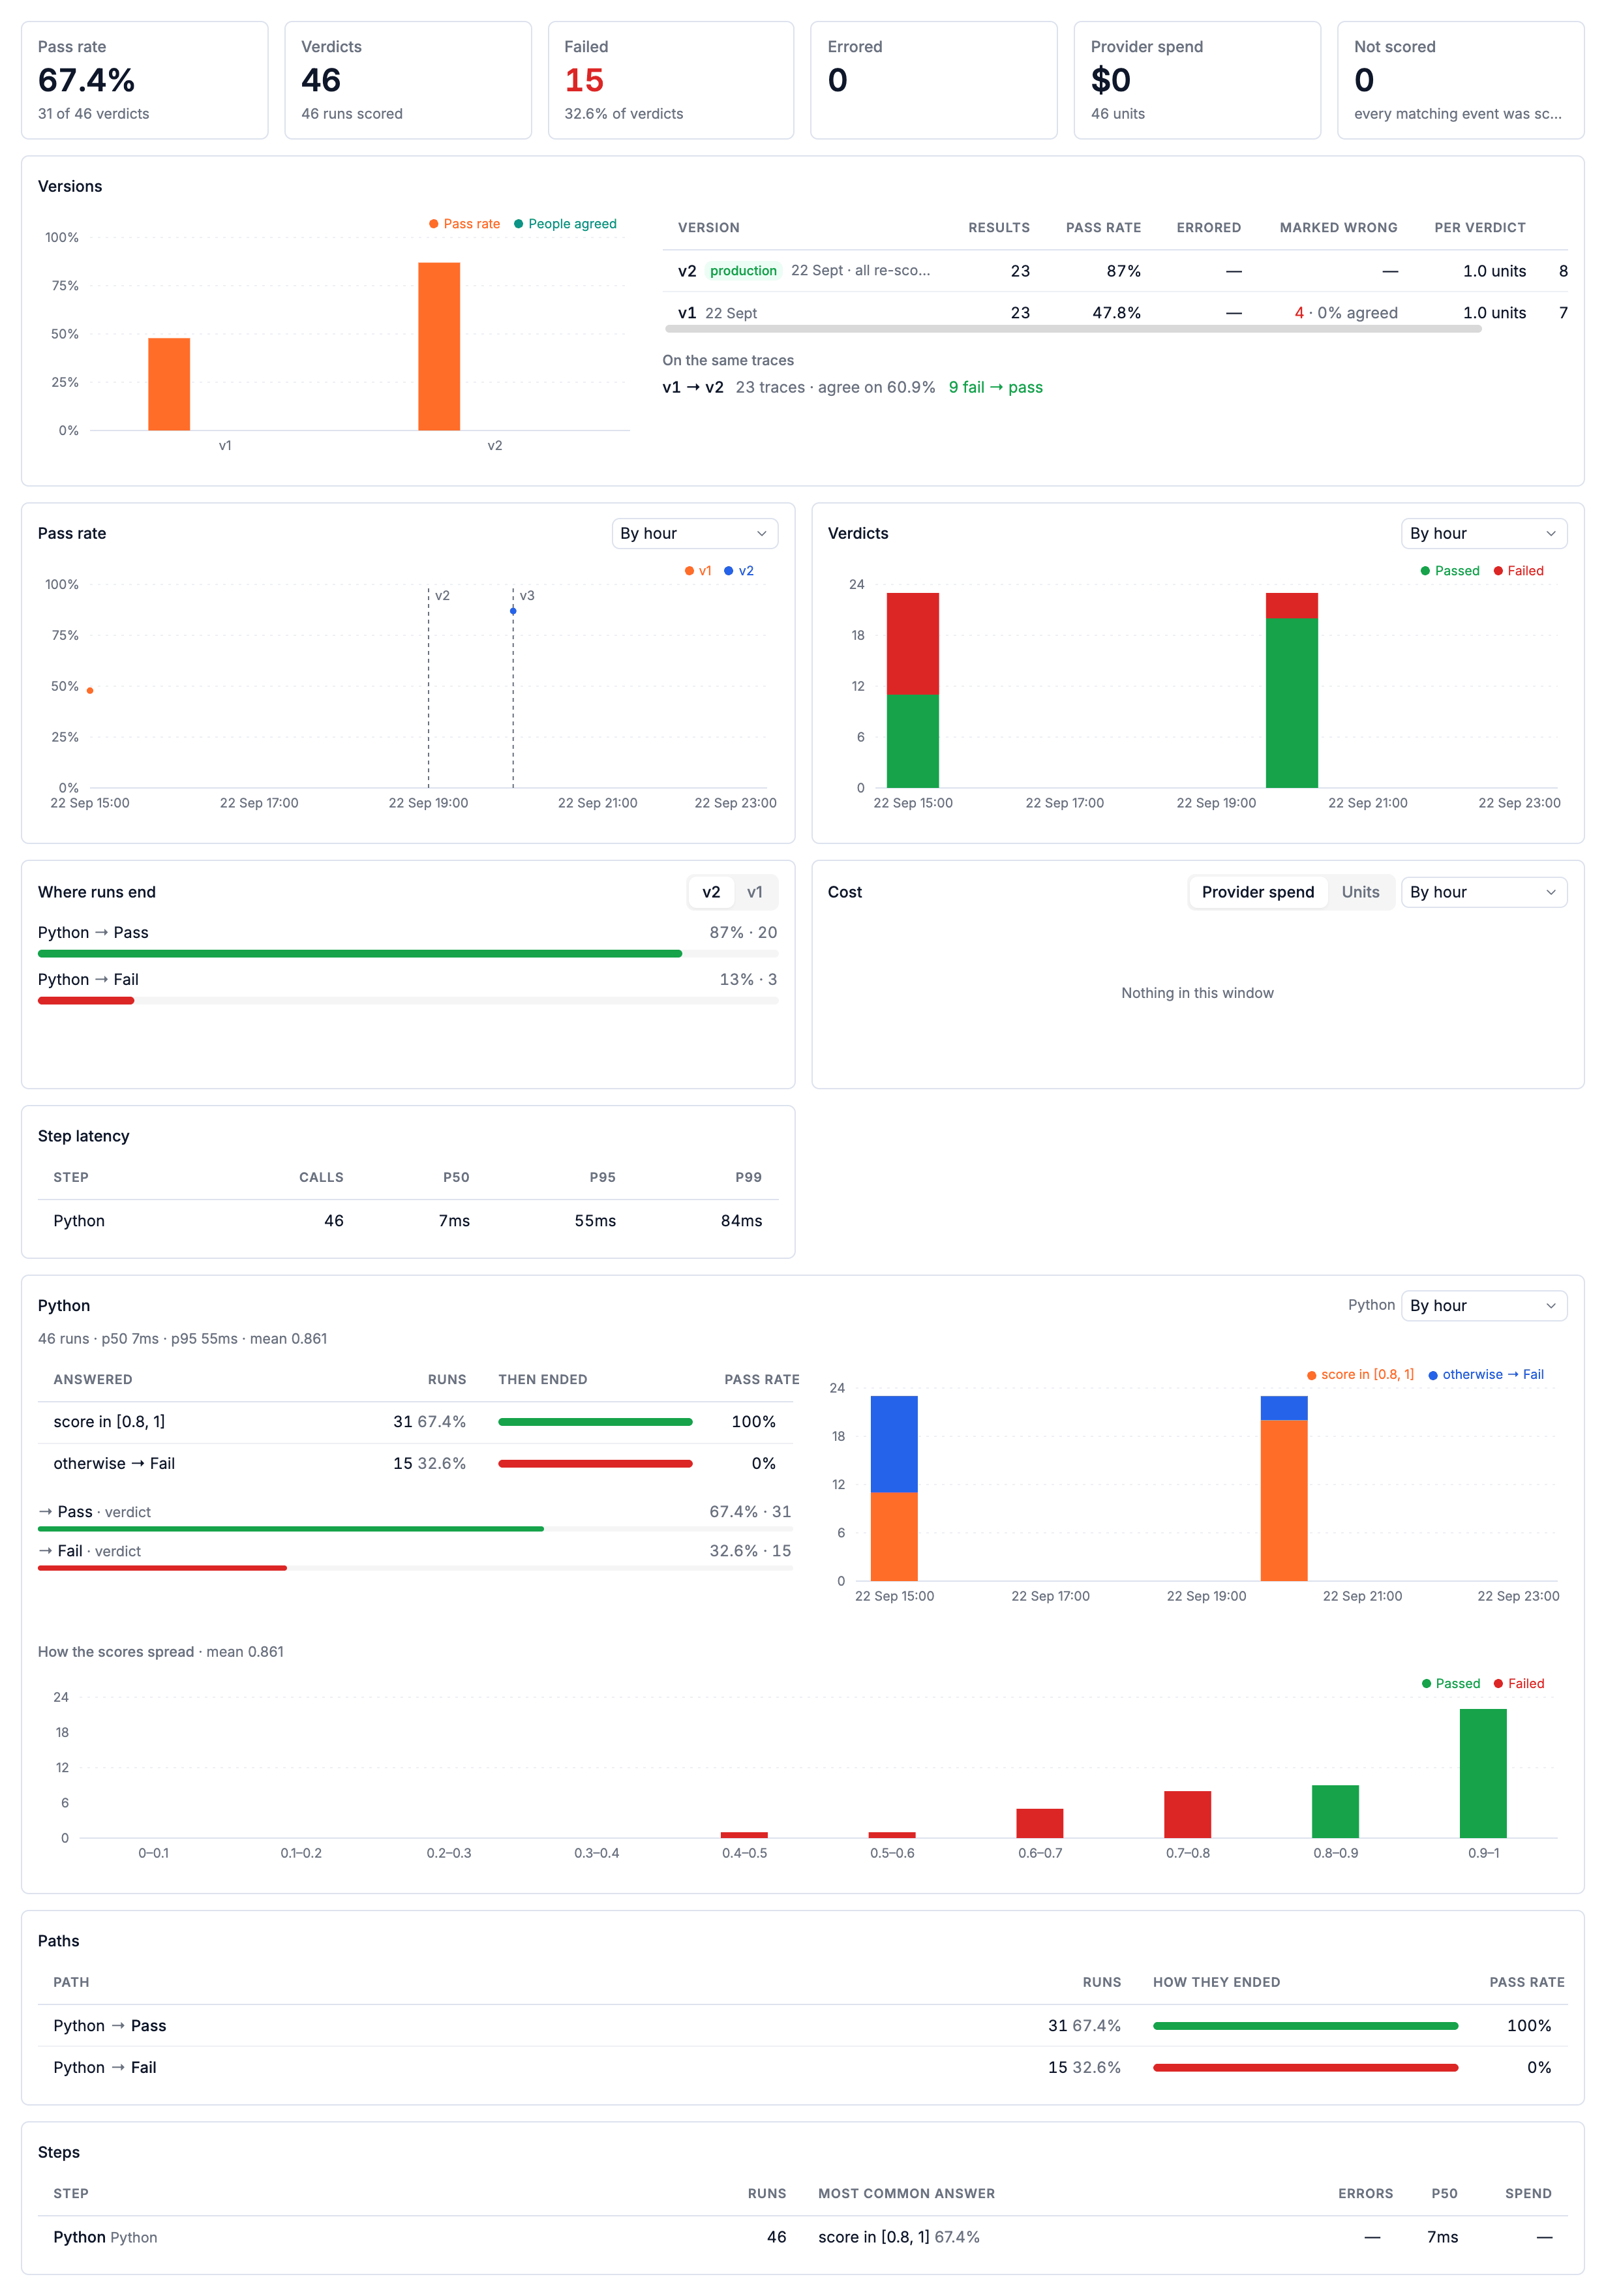This screenshot has height=2296, width=1606.
Task: Select 'Python → Pass' in Where runs end
Action: (x=408, y=940)
